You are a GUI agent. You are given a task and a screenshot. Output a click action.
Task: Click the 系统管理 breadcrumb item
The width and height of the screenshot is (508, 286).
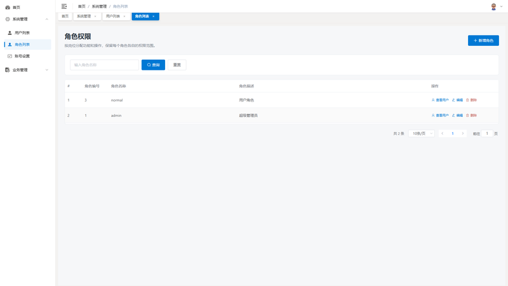(99, 6)
